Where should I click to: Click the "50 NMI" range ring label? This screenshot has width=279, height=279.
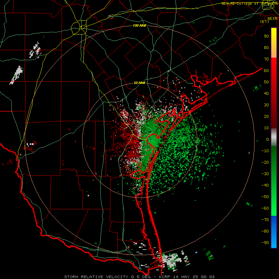139,83
